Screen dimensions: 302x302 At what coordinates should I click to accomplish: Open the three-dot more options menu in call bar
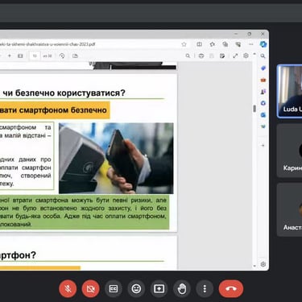click(205, 289)
